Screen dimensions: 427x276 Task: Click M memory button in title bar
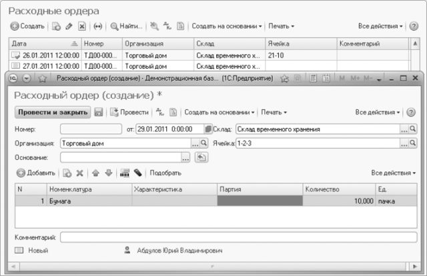(342, 78)
